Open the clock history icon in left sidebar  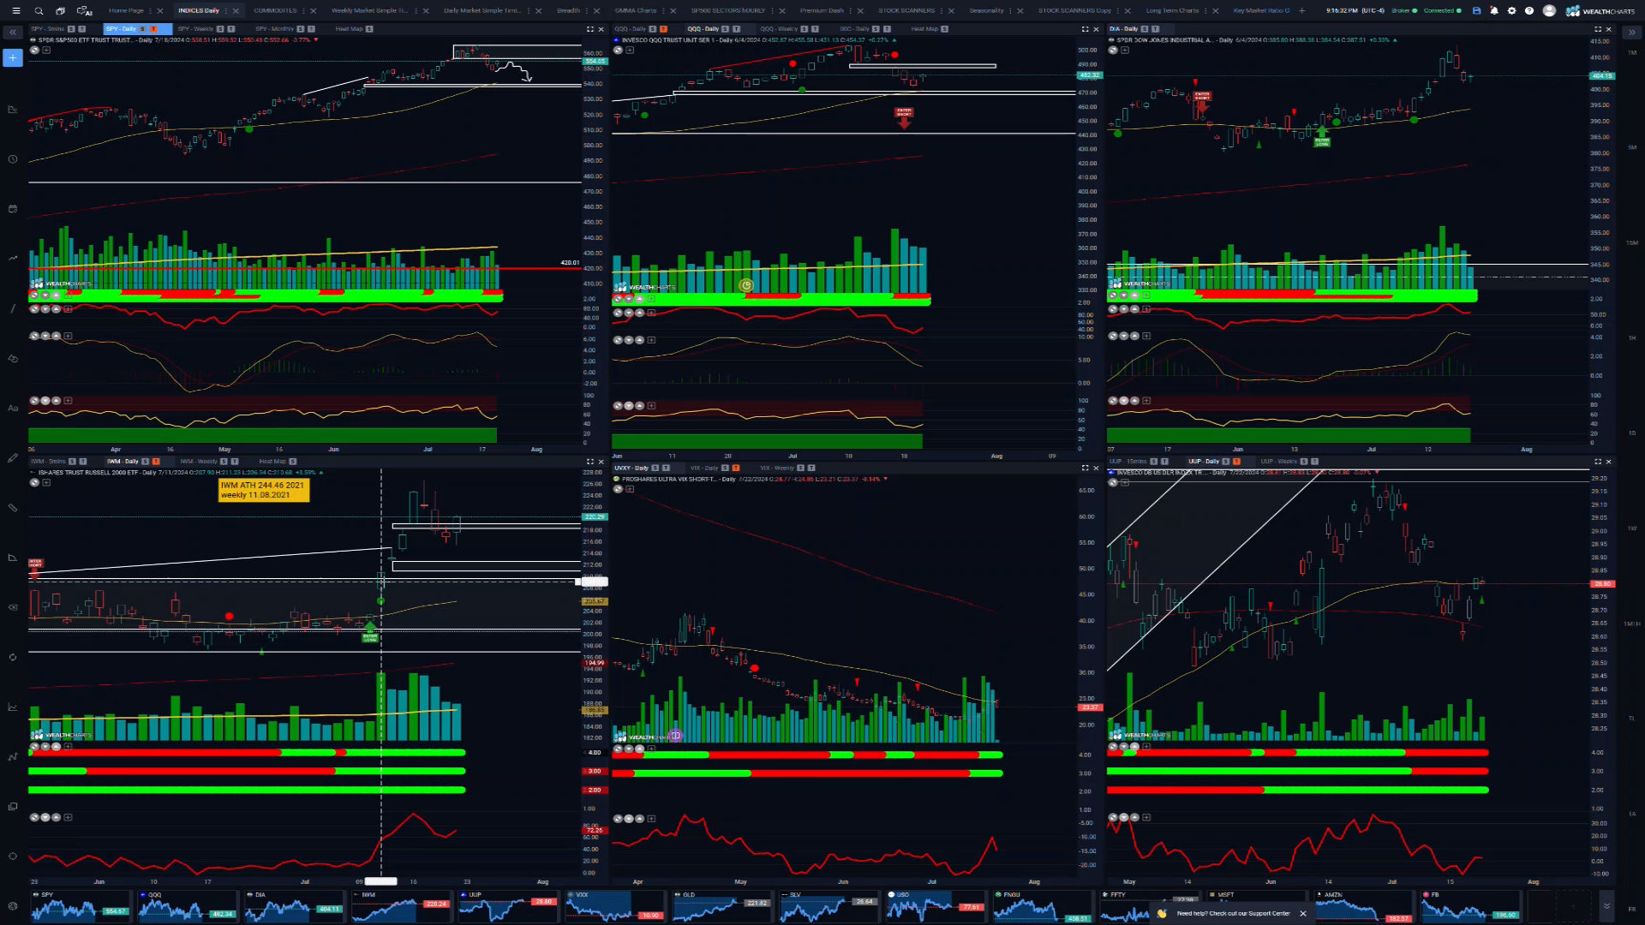(x=13, y=159)
